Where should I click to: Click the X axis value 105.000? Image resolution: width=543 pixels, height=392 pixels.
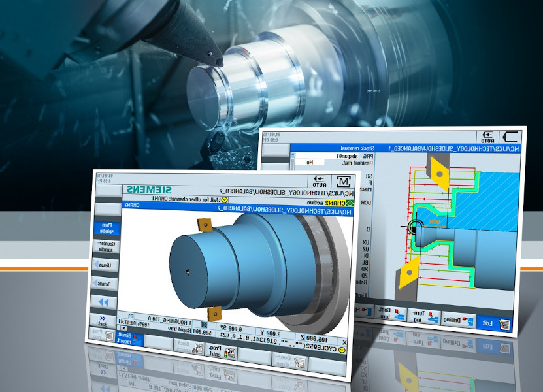[x=318, y=339]
